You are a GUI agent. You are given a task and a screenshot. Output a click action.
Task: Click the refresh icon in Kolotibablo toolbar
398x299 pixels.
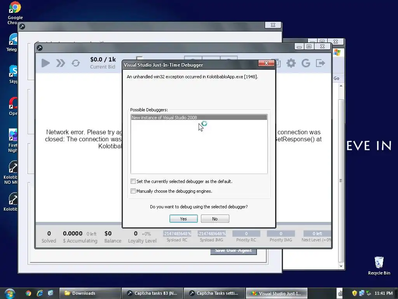point(76,63)
